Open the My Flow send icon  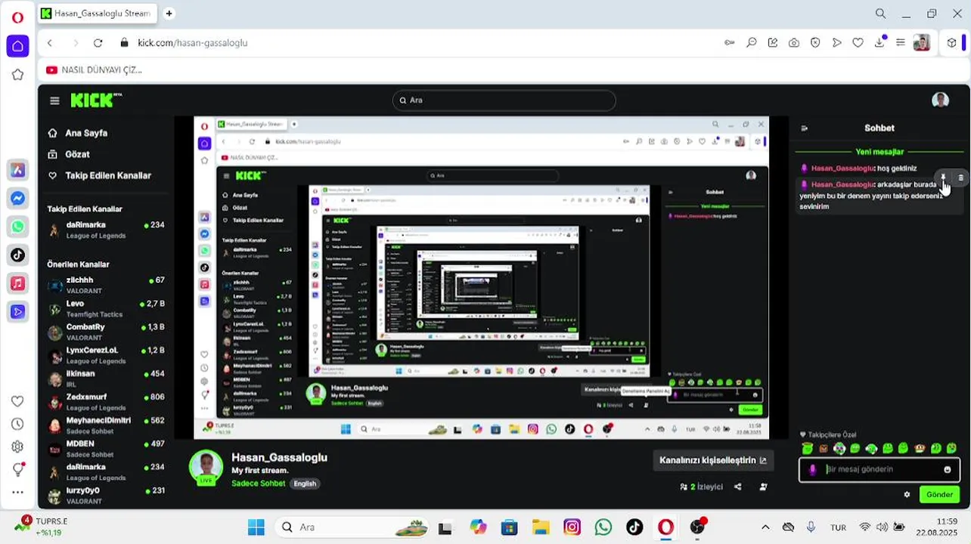coord(836,43)
